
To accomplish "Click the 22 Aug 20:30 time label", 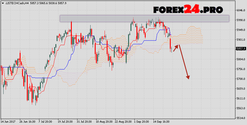I will tap(123, 122).
